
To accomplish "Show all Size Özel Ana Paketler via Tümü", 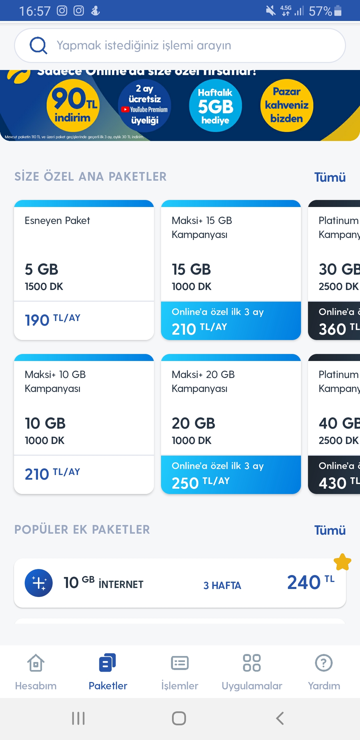I will (x=330, y=177).
